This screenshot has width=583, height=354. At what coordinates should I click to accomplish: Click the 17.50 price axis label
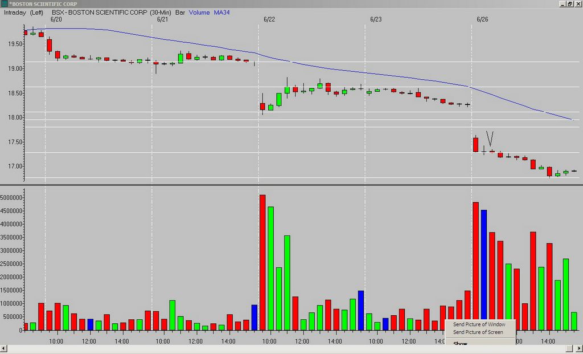pyautogui.click(x=15, y=142)
